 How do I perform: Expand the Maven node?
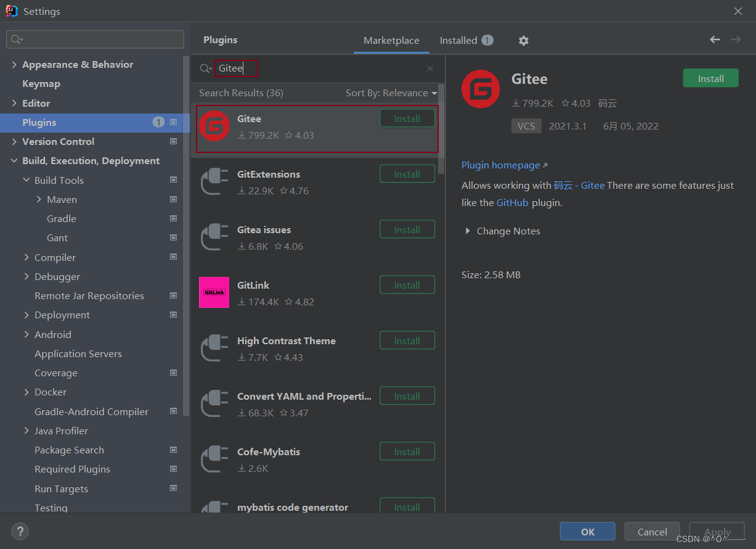click(x=39, y=199)
